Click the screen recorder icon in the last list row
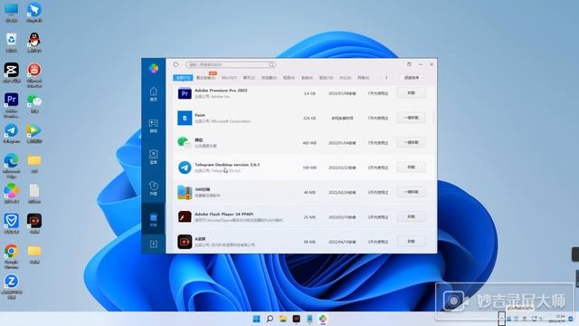This screenshot has width=579, height=326. [x=185, y=242]
